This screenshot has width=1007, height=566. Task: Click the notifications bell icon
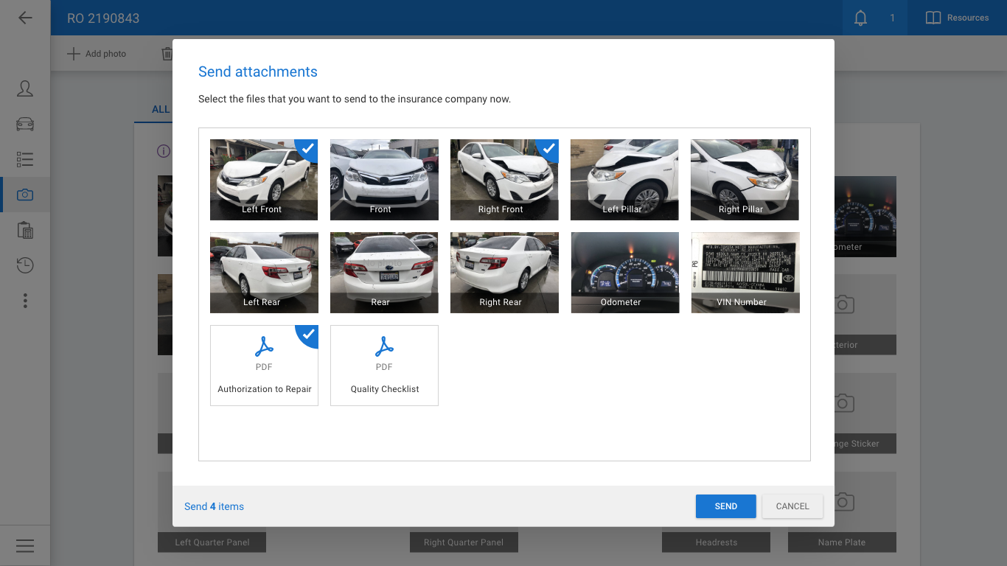point(860,18)
